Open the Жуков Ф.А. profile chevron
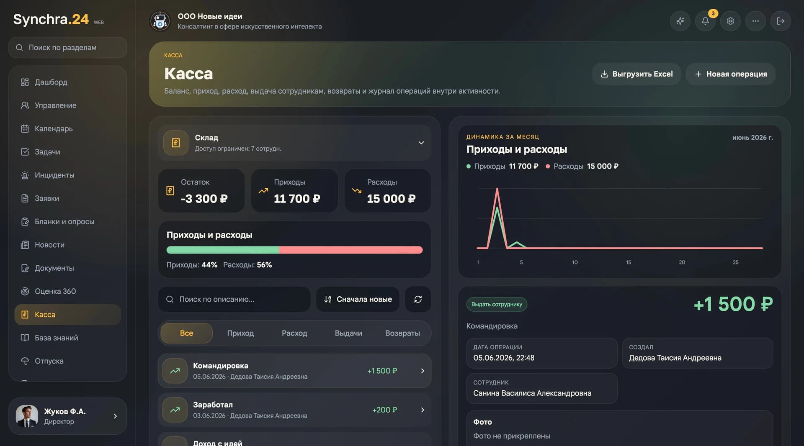 pos(115,416)
